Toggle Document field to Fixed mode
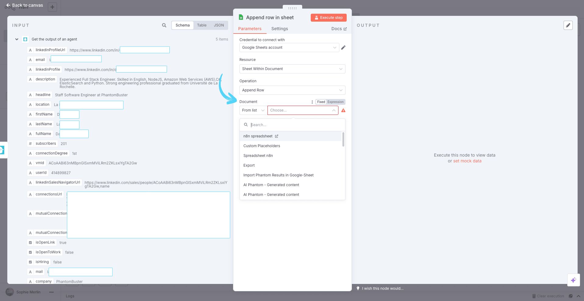The width and height of the screenshot is (584, 301). [x=321, y=102]
